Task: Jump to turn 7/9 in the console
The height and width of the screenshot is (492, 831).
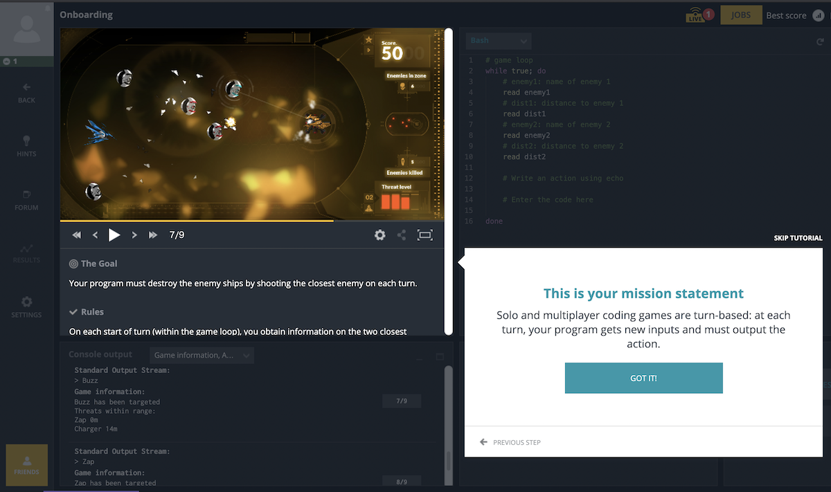Action: (402, 401)
